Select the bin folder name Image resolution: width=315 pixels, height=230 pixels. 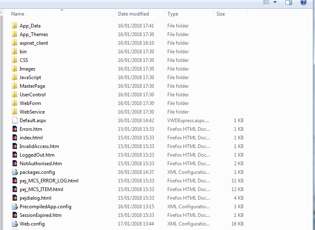tap(23, 52)
